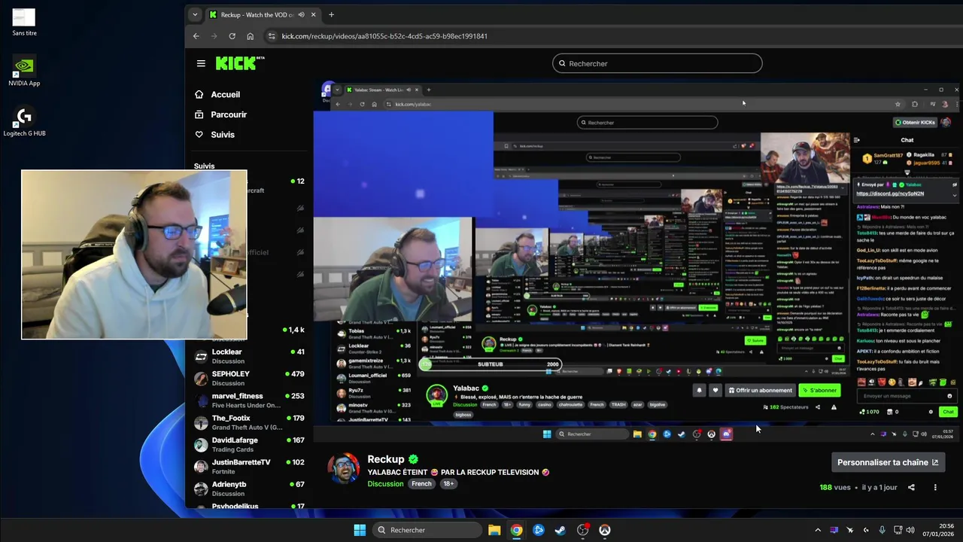Open the volume tray control
Image resolution: width=963 pixels, height=542 pixels.
click(910, 530)
